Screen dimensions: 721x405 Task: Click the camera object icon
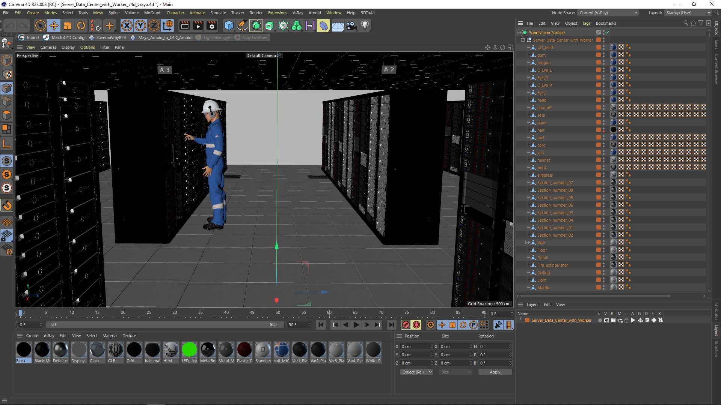351,25
